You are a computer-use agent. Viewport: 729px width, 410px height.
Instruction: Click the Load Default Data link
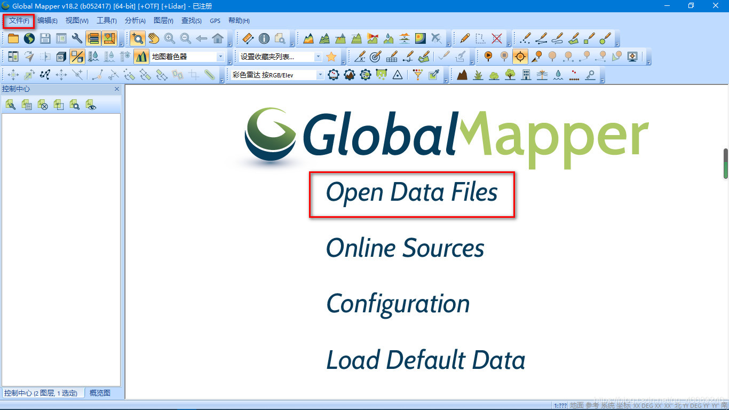[426, 359]
